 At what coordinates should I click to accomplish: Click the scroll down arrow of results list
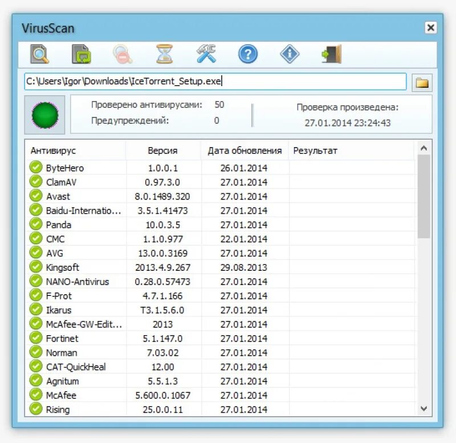424,408
